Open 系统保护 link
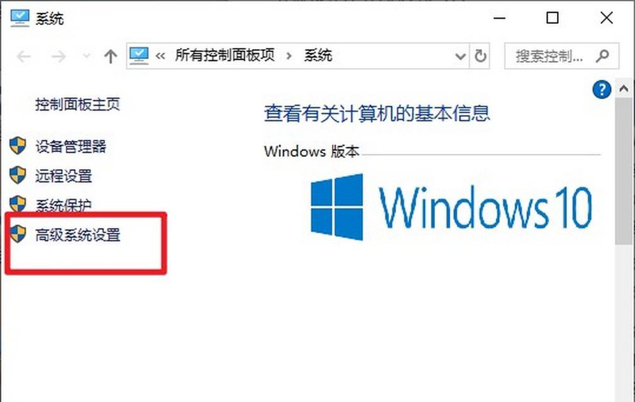Viewport: 635px width, 402px height. point(63,205)
